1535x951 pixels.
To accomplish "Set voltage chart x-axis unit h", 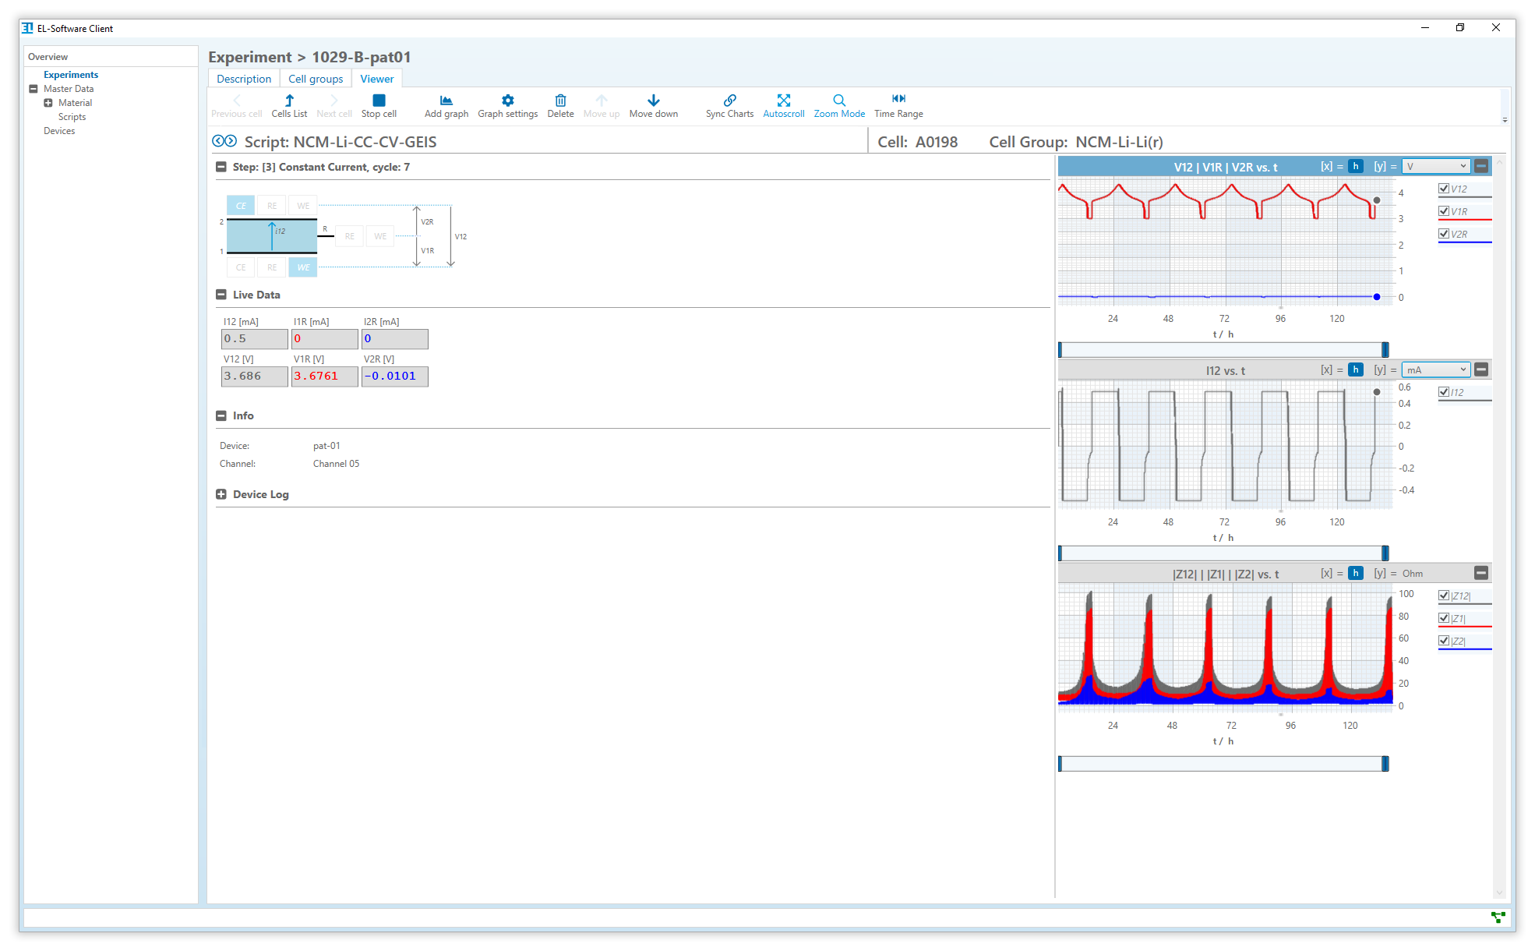I will pyautogui.click(x=1356, y=166).
